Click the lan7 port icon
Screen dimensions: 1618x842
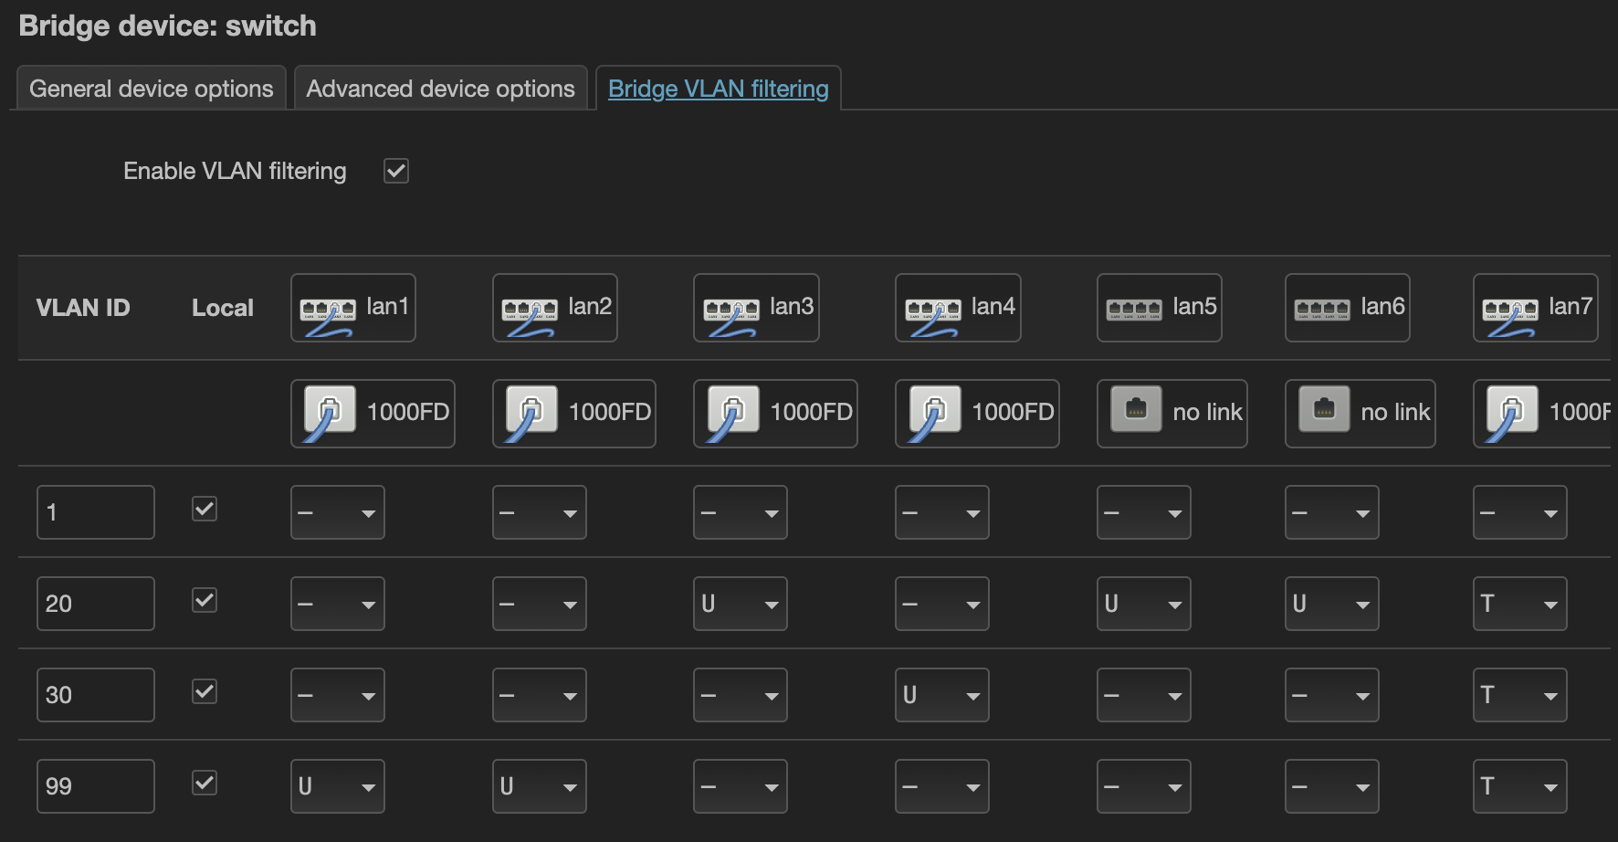[1510, 311]
